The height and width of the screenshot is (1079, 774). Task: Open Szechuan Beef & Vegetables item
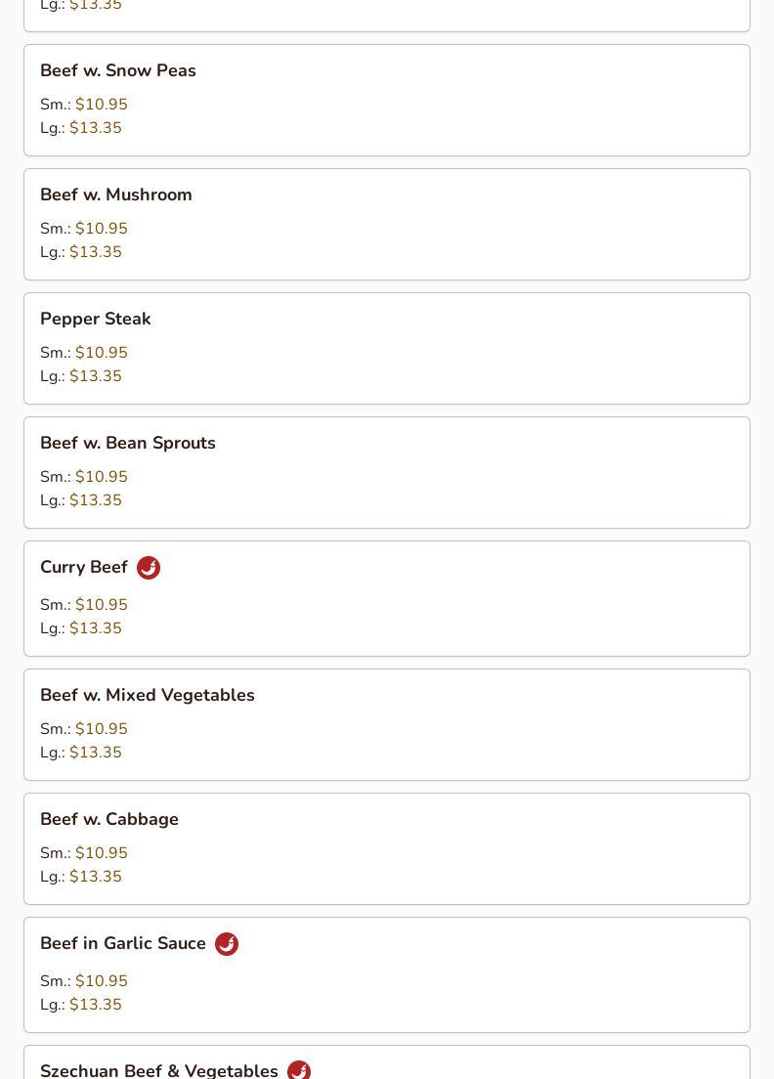point(159,1070)
